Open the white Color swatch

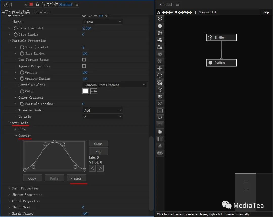click(85, 91)
